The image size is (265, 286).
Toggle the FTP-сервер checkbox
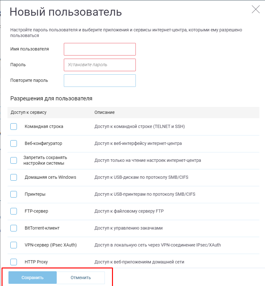click(x=14, y=211)
